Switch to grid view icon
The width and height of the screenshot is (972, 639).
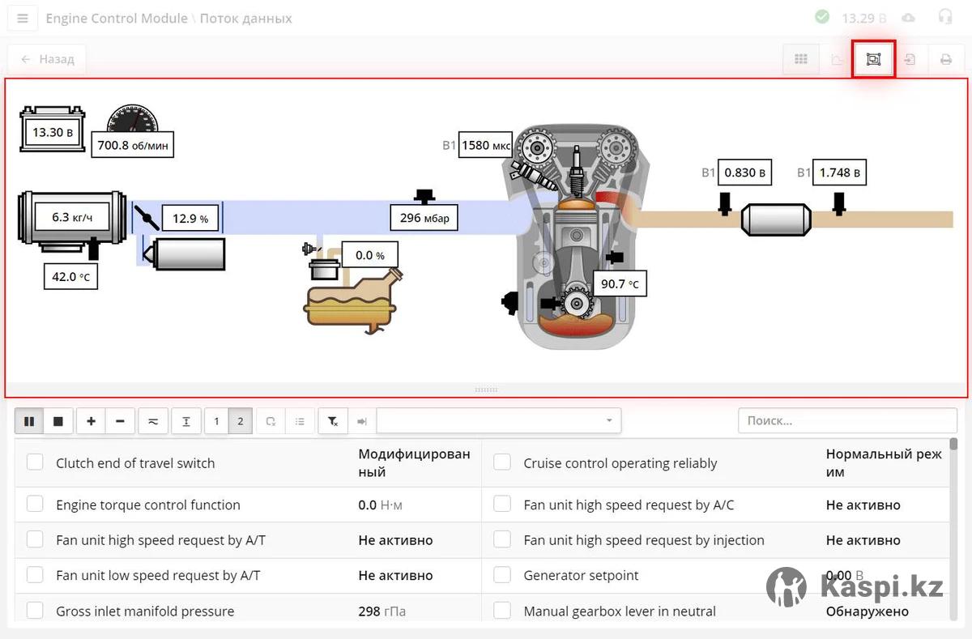click(x=801, y=59)
